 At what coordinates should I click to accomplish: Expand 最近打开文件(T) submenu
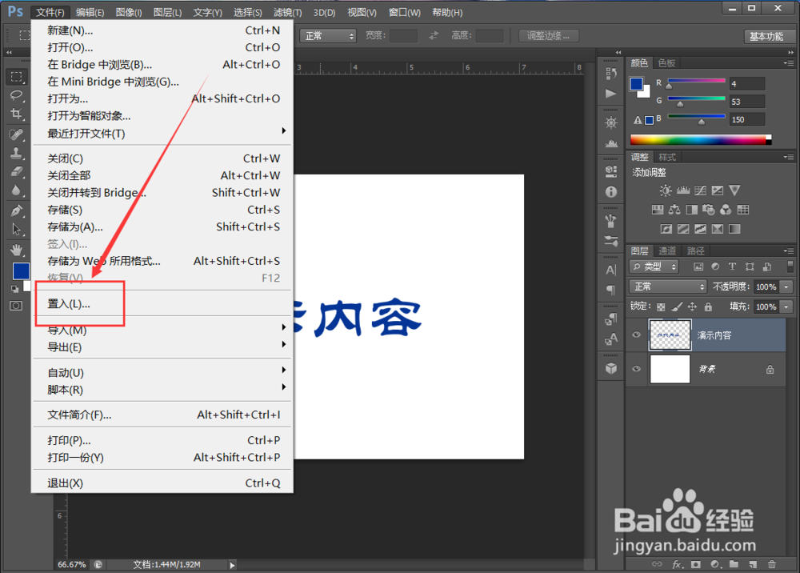pos(162,133)
